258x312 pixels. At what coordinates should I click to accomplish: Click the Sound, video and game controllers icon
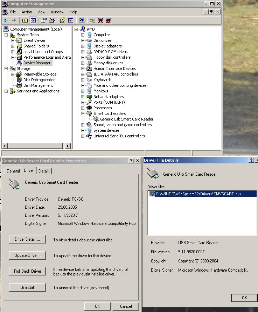tap(89, 125)
